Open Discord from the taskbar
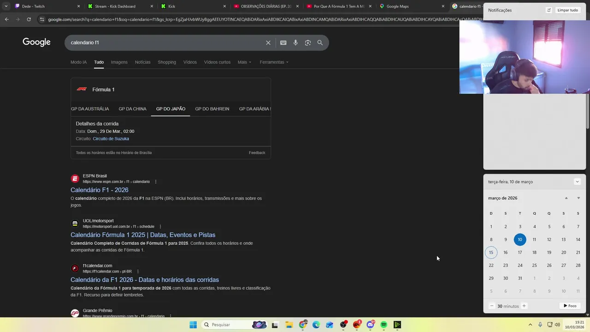 tap(370, 325)
